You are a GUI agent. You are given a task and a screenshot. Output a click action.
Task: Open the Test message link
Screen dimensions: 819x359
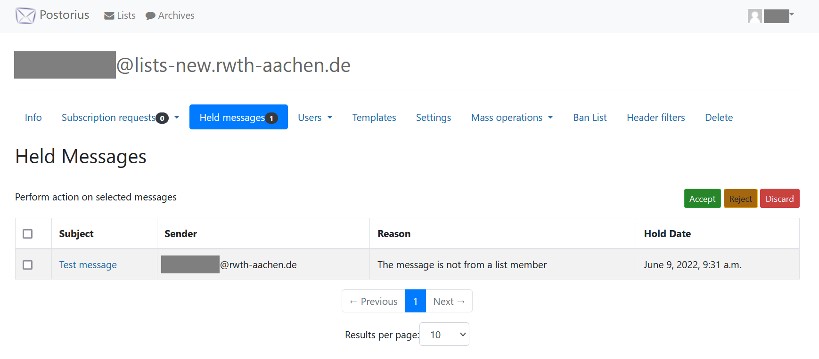[x=88, y=265]
